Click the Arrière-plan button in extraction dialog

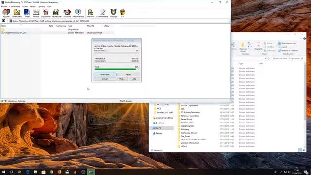coord(105,74)
